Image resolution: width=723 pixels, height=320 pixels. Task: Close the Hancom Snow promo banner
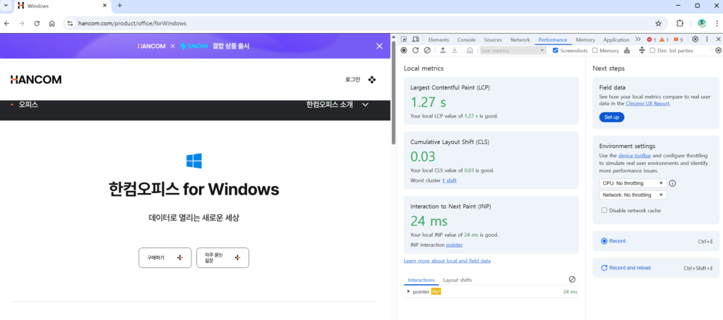379,46
